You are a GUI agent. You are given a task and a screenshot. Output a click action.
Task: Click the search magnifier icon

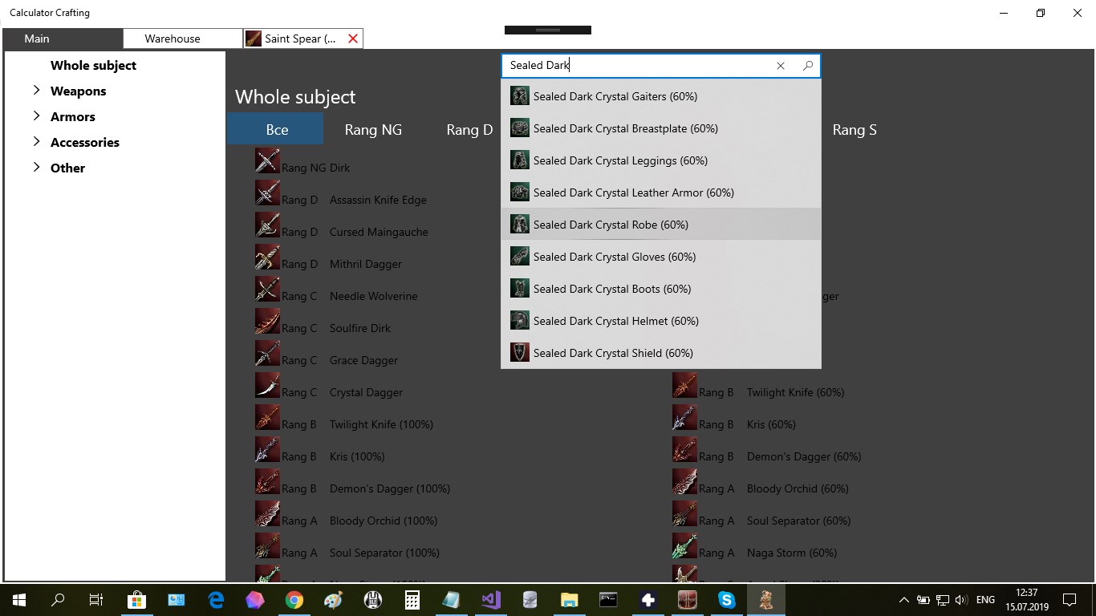click(x=808, y=66)
